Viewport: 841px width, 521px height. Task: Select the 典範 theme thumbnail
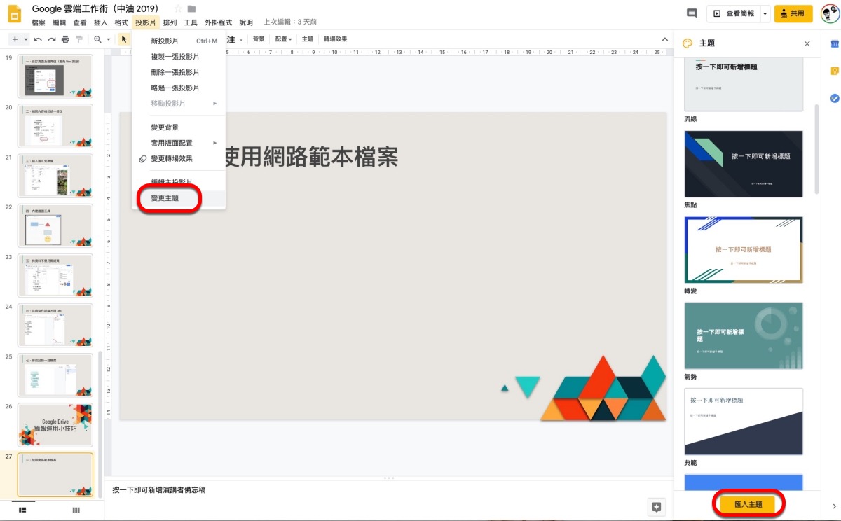point(744,422)
